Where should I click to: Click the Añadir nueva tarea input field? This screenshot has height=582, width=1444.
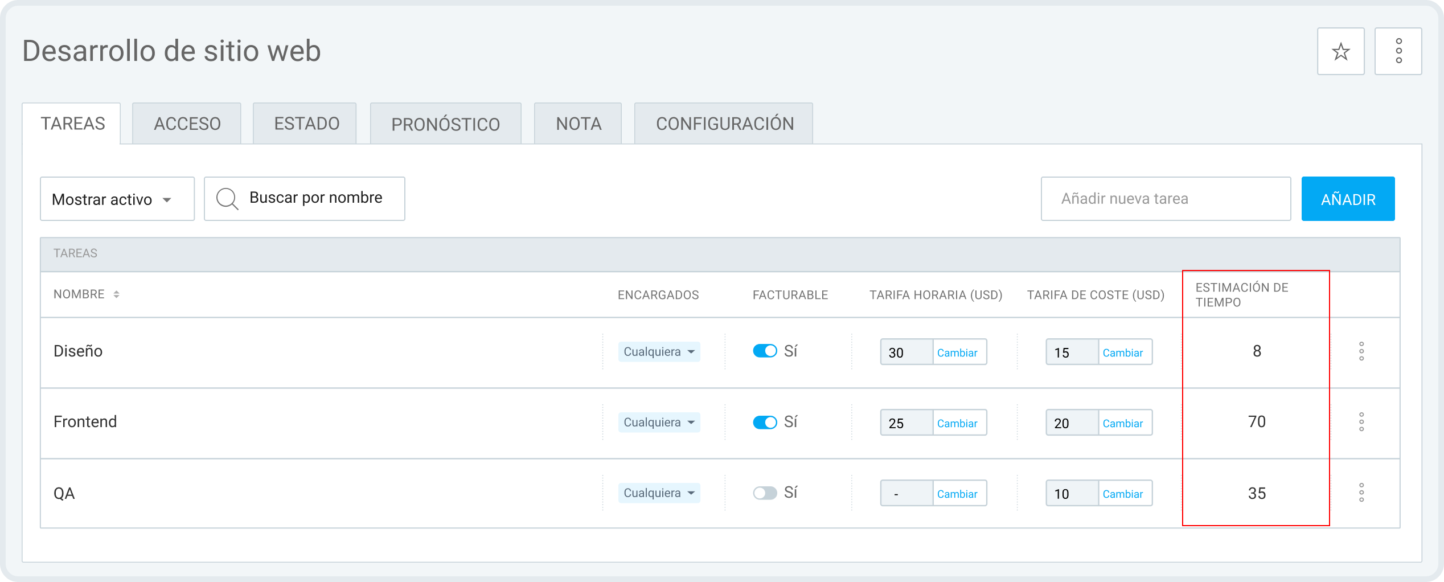coord(1166,198)
